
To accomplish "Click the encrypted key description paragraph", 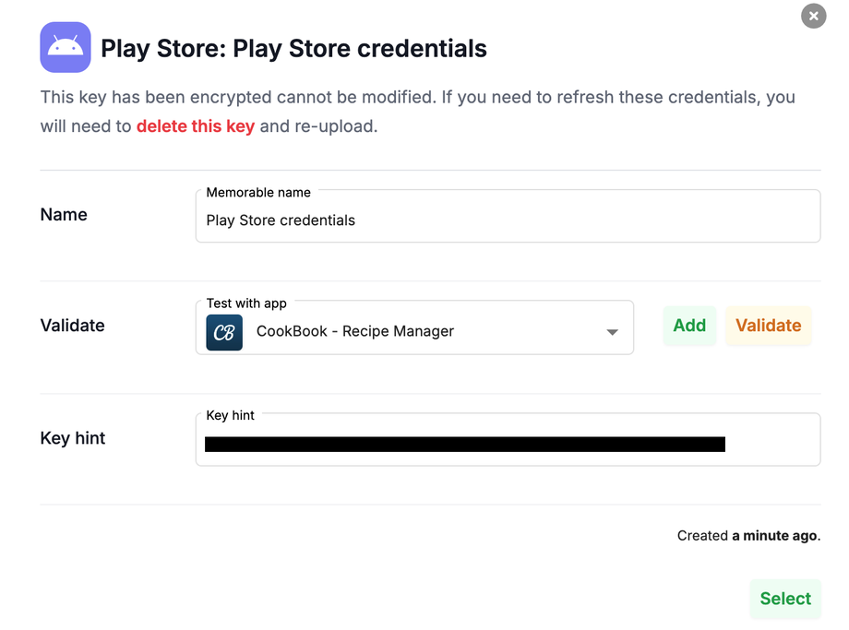I will click(x=417, y=98).
